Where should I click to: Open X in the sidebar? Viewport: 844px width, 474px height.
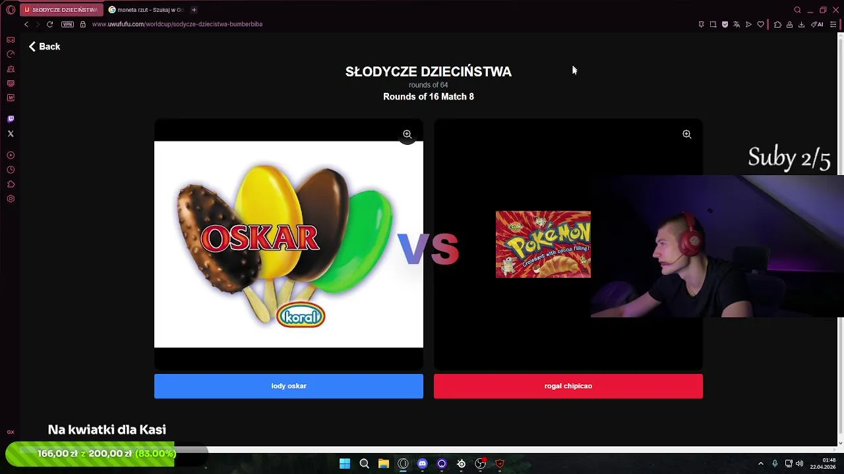click(x=11, y=134)
